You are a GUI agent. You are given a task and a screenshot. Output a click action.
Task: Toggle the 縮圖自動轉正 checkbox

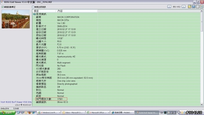(3, 7)
